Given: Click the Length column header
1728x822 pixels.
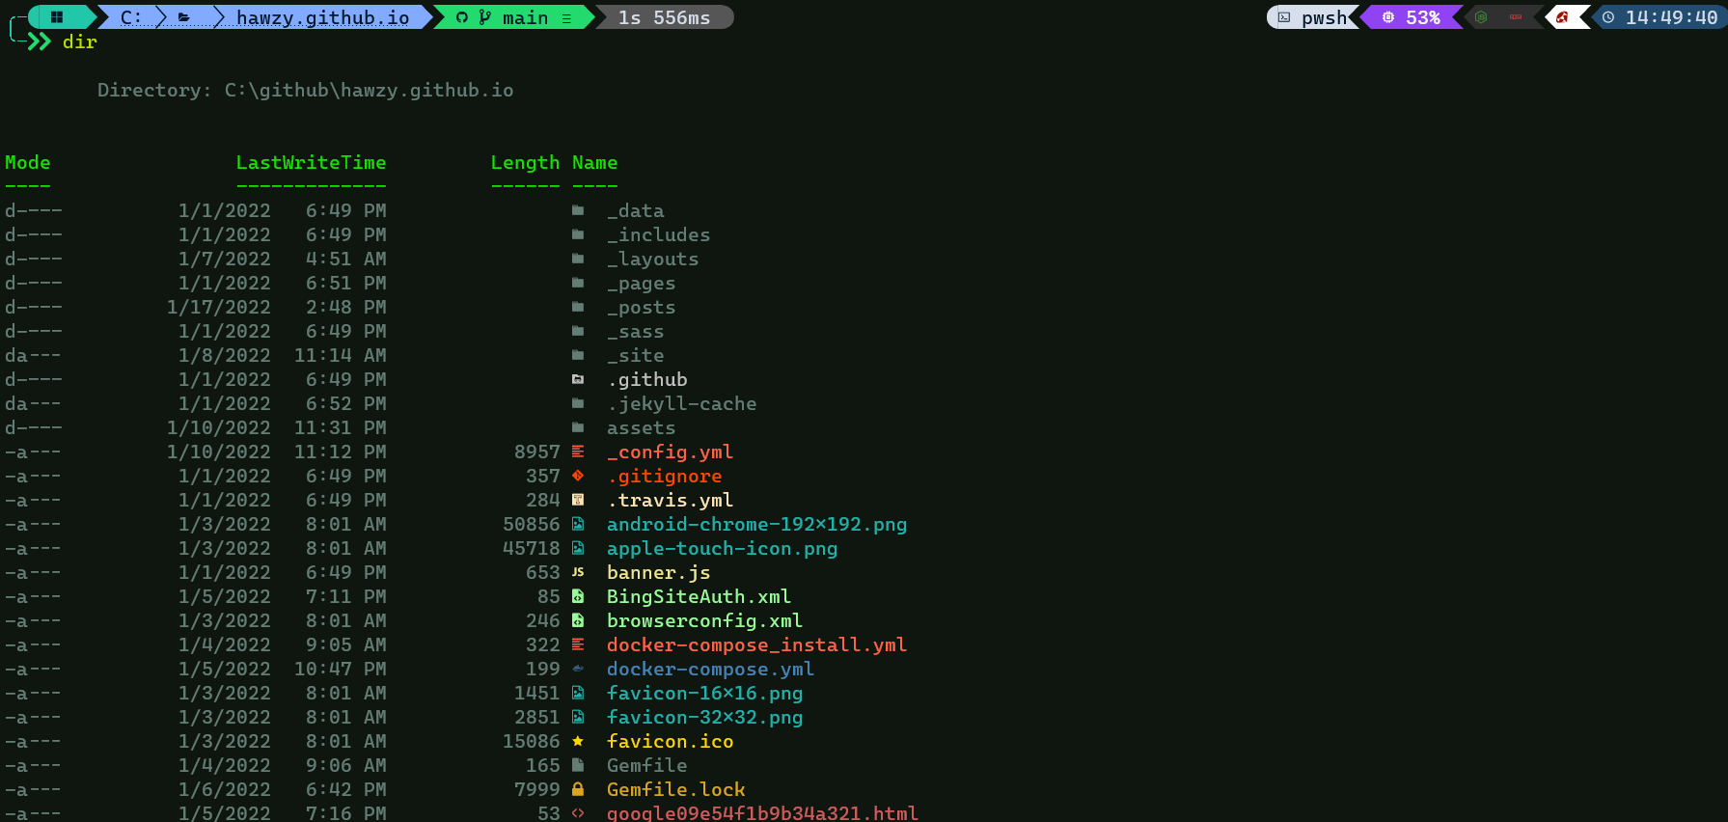Looking at the screenshot, I should click(x=525, y=163).
